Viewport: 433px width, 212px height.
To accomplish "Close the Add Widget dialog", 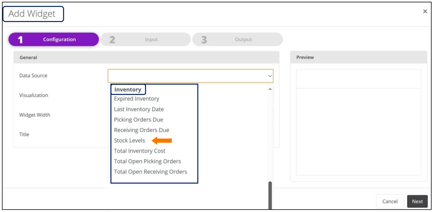I will click(425, 11).
